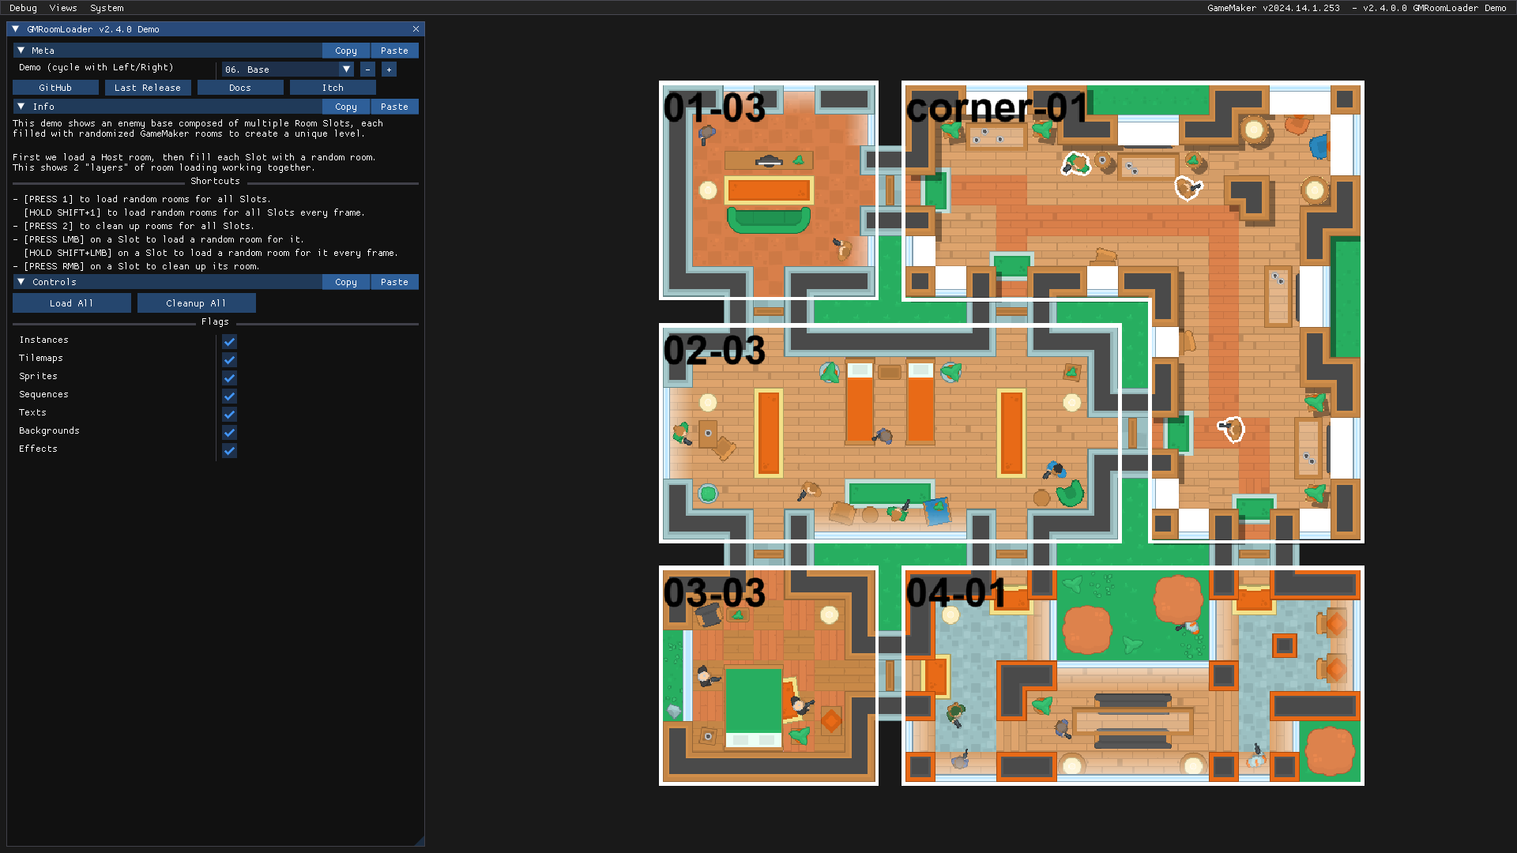
Task: Open the GitHub link button
Action: (x=55, y=88)
